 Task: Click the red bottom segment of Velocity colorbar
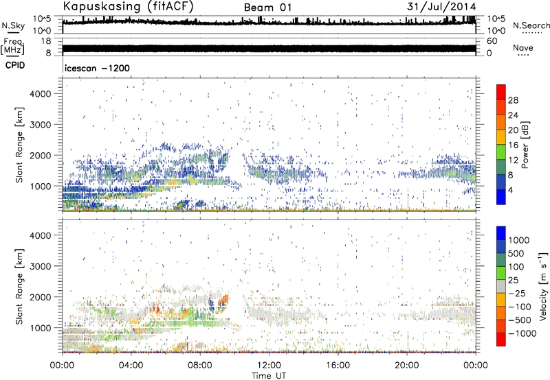coord(501,340)
